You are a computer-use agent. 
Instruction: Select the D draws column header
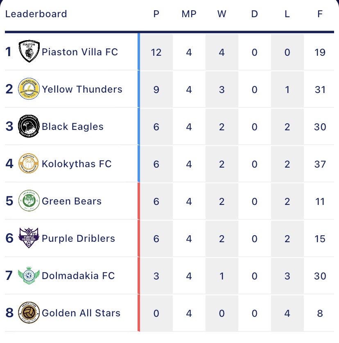pyautogui.click(x=254, y=14)
